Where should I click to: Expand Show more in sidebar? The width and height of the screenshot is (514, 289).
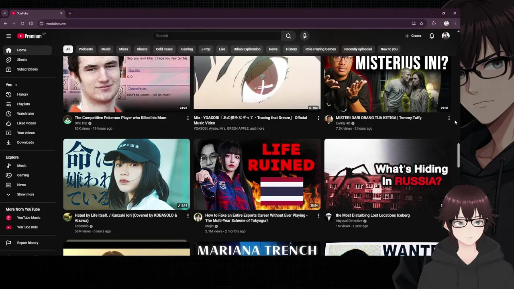pos(27,195)
